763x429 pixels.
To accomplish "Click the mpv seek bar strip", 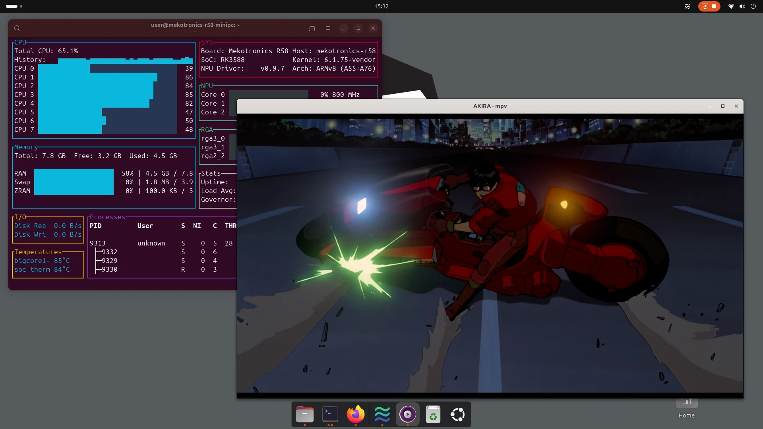I will coord(490,395).
